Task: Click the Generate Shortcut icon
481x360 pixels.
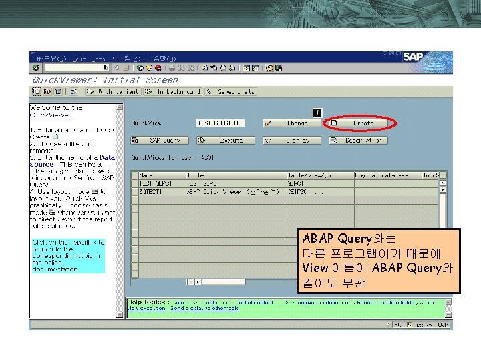Action: [x=255, y=67]
